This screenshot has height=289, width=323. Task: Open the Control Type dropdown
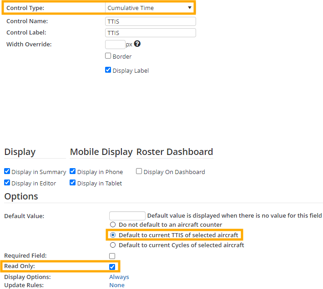point(150,8)
